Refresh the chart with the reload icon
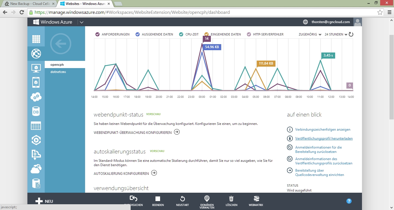The height and width of the screenshot is (210, 394). point(351,34)
